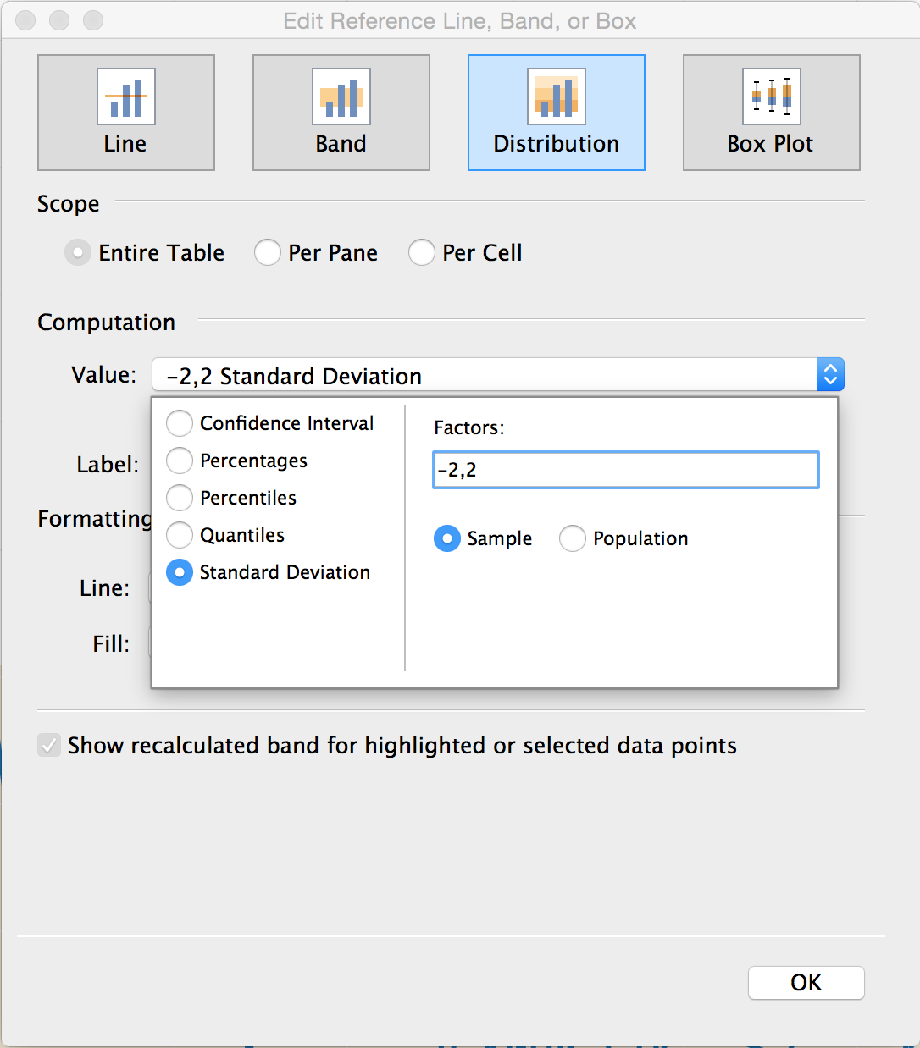Confirm dialog with OK button
Screen dimensions: 920x1048
tap(806, 983)
